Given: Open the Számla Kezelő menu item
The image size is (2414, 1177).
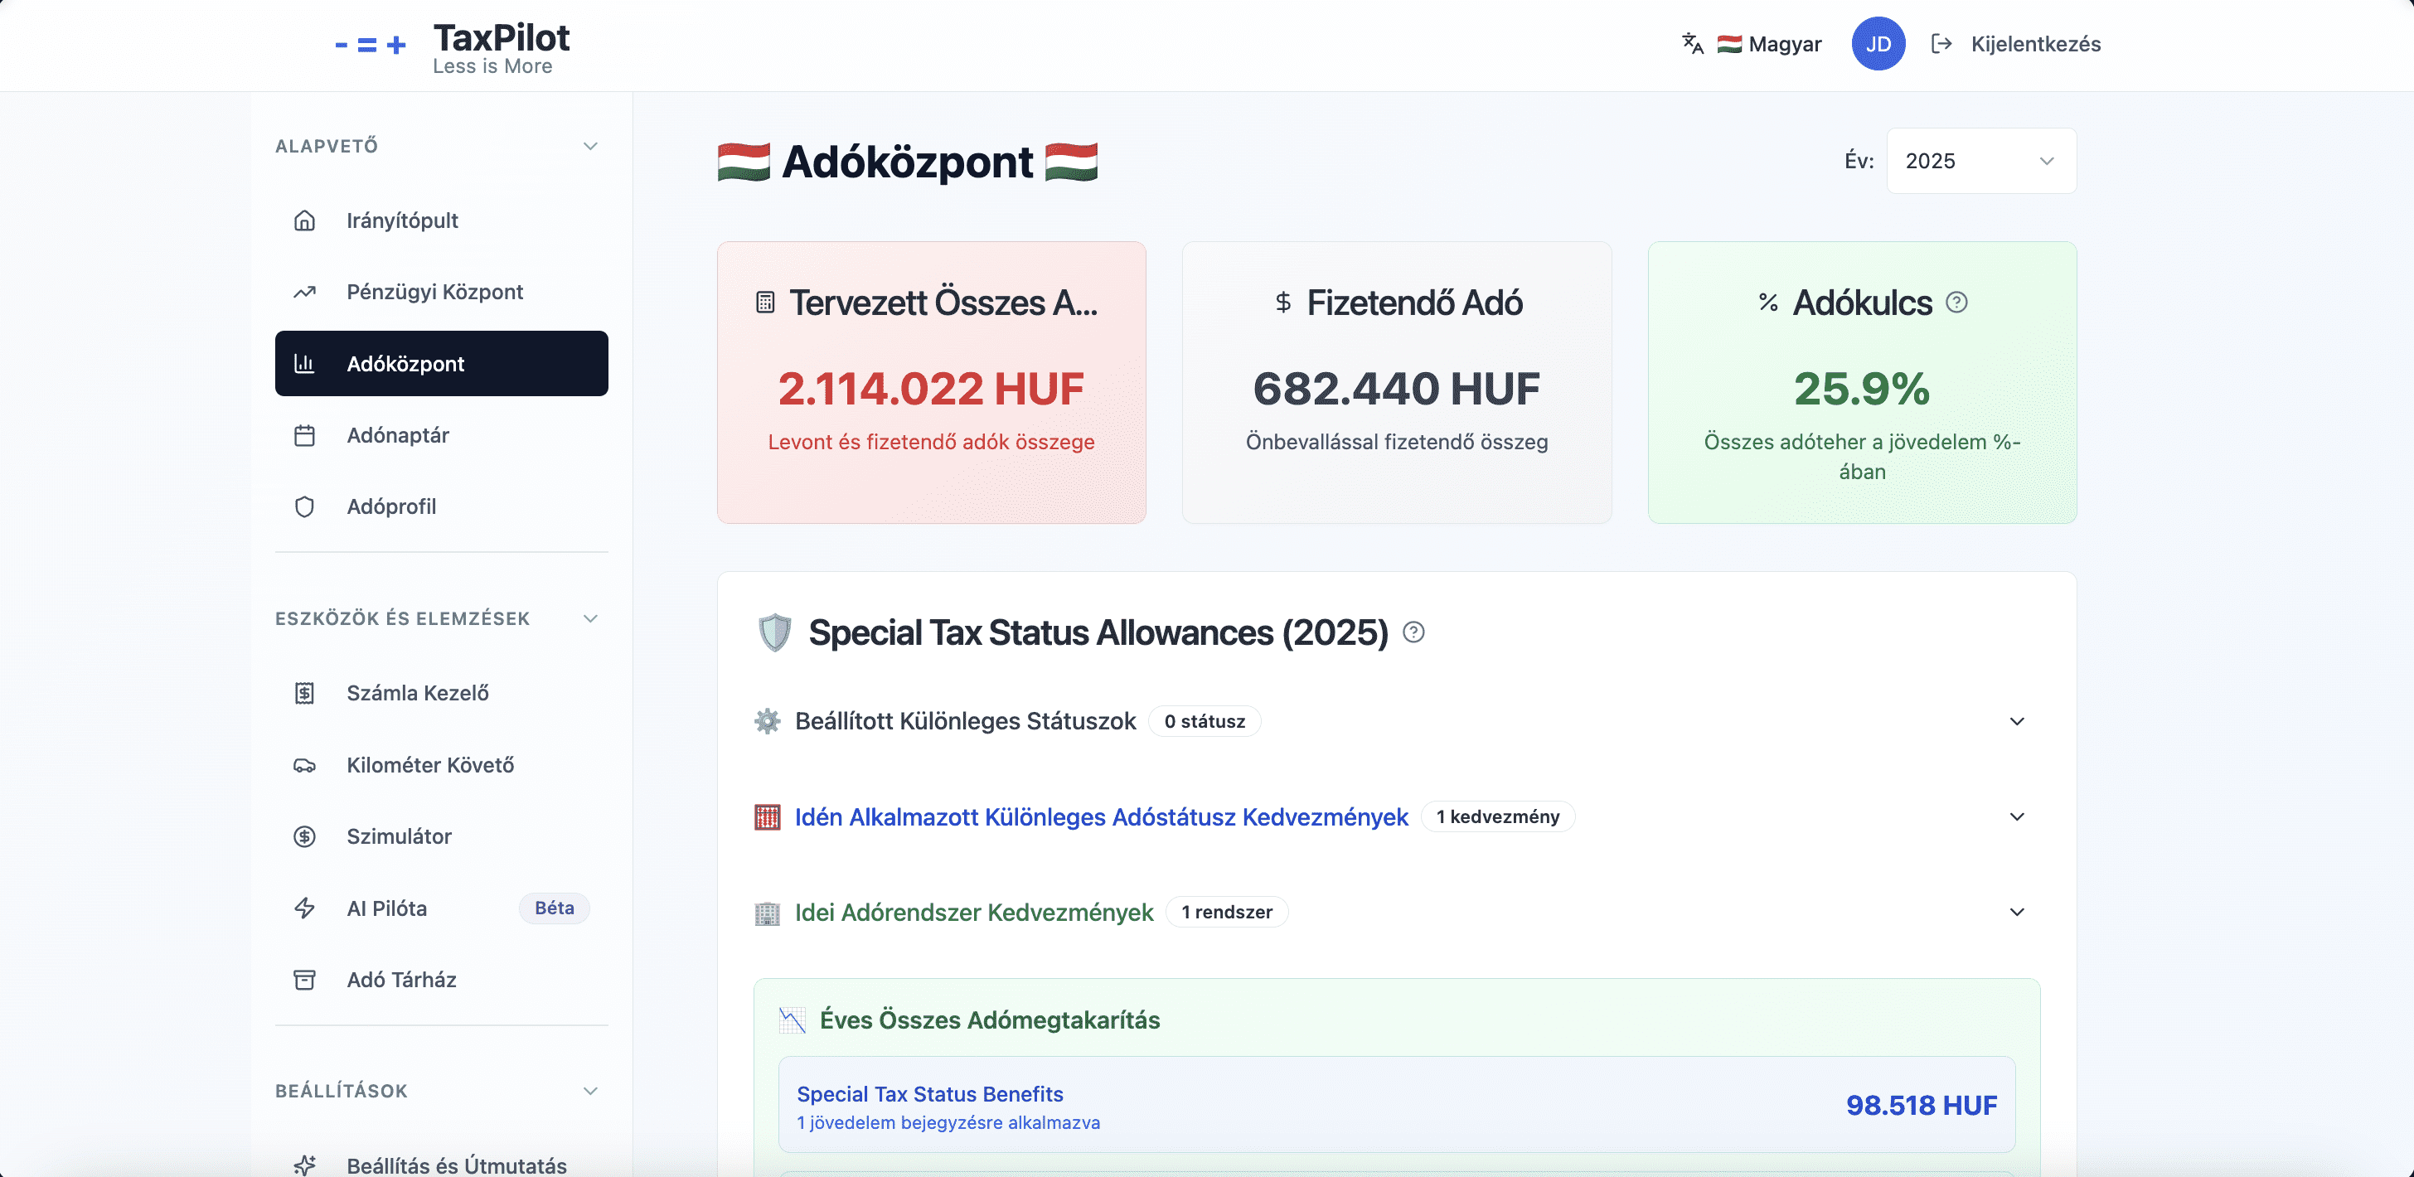Looking at the screenshot, I should 418,692.
